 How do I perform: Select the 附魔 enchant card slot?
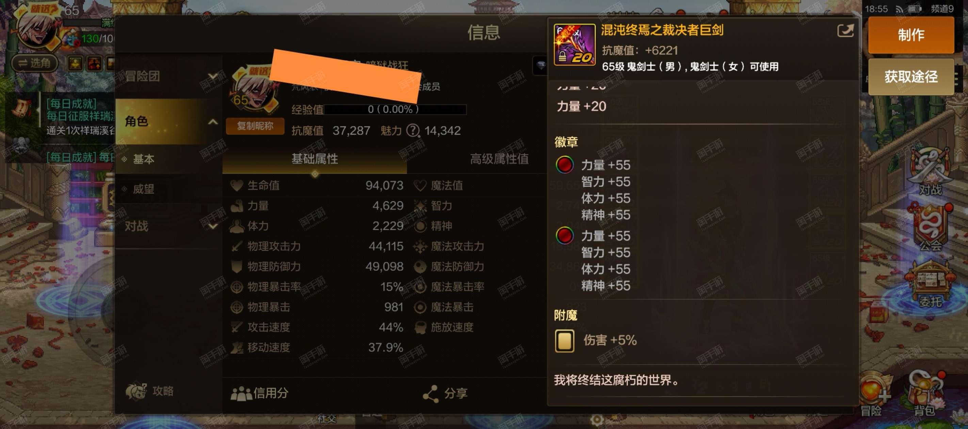point(564,340)
